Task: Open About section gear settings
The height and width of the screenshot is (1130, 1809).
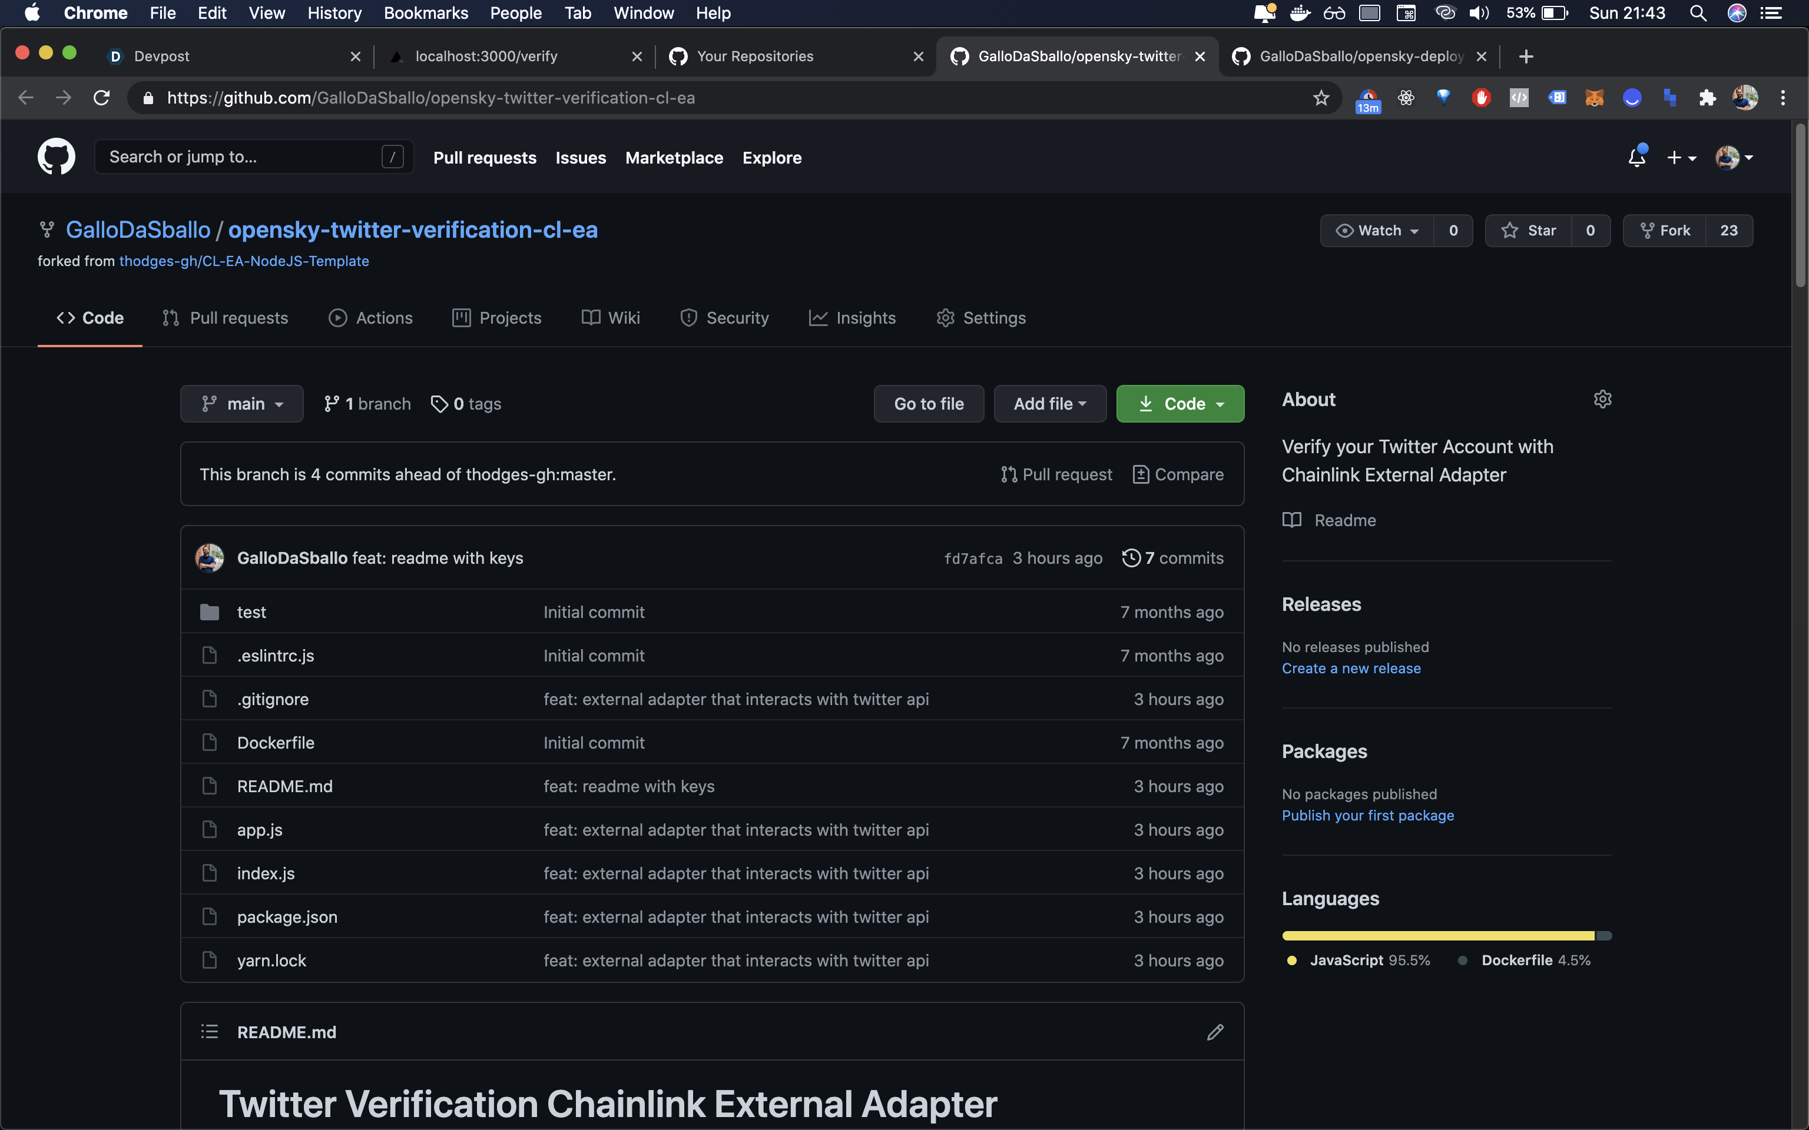Action: click(x=1602, y=399)
